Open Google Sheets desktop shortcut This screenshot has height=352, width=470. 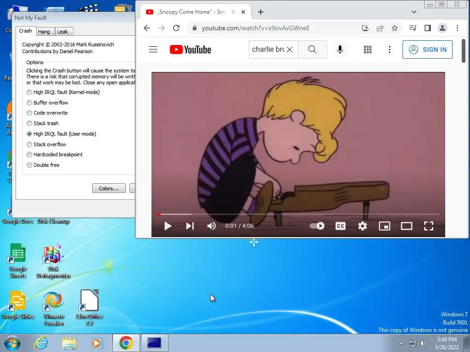(x=18, y=260)
